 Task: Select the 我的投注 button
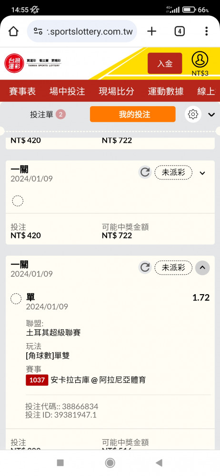point(132,114)
